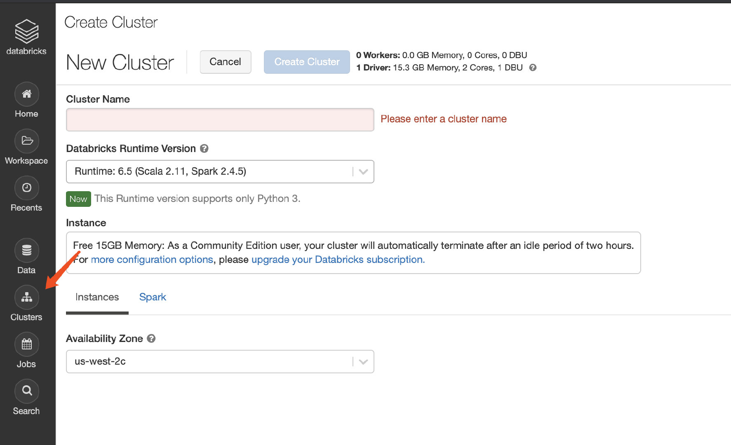This screenshot has width=731, height=445.
Task: Click the Create Cluster button
Action: [307, 62]
